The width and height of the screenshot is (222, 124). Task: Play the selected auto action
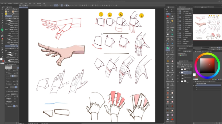point(188,46)
